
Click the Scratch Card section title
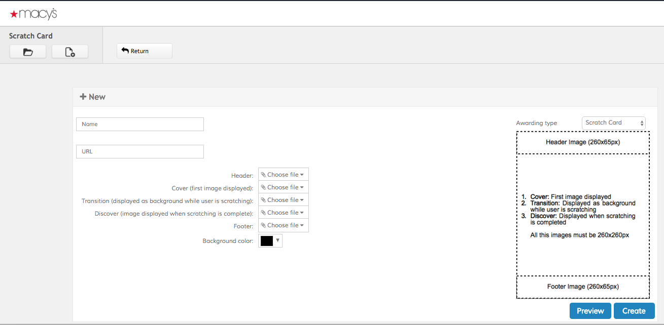pos(31,36)
